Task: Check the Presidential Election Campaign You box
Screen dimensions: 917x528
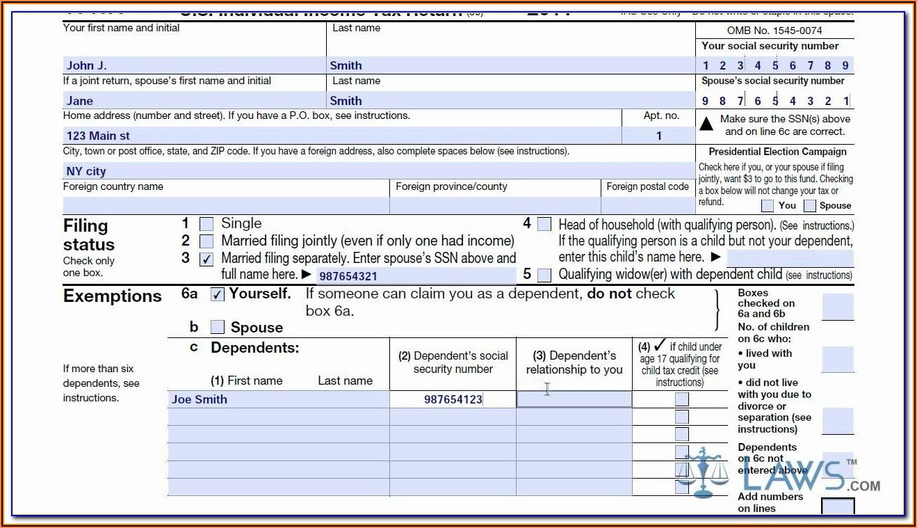Action: [x=768, y=206]
